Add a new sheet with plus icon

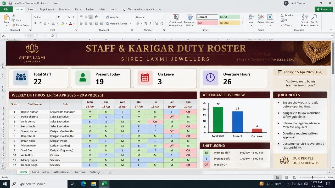(110, 172)
